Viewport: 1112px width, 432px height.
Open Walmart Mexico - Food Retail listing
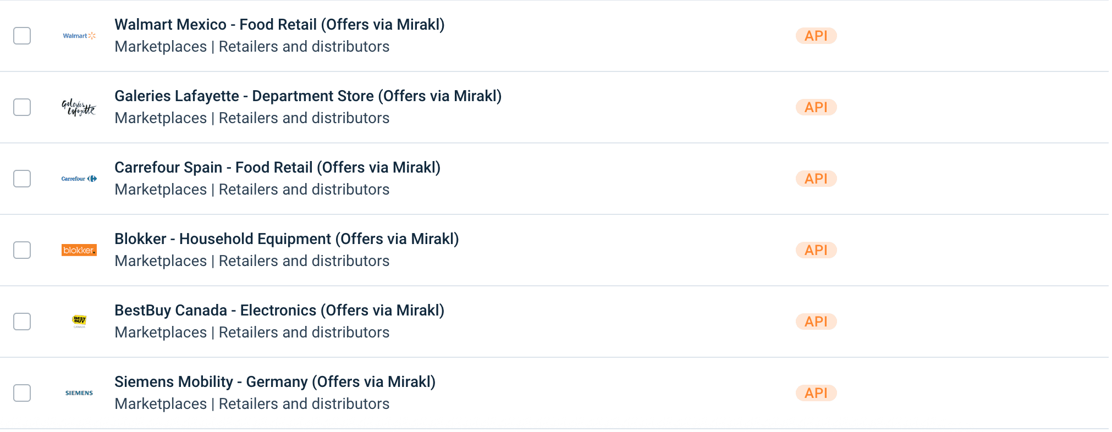click(279, 25)
